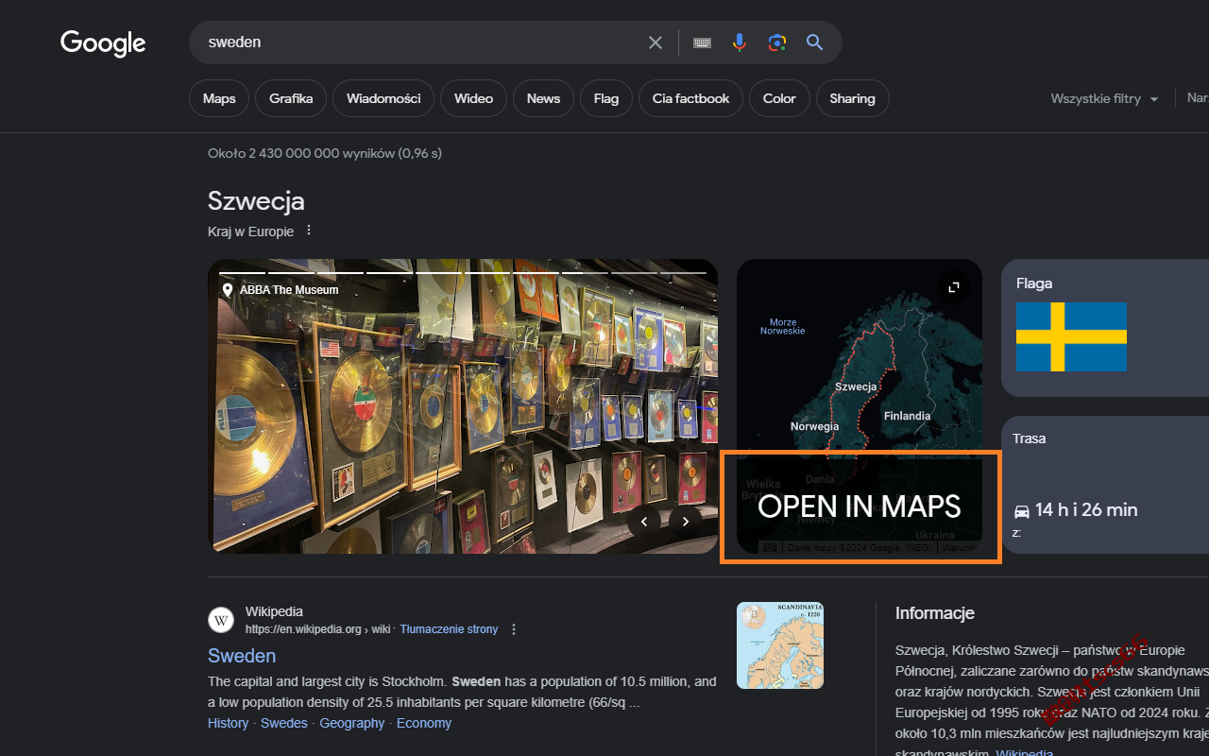1209x756 pixels.
Task: Expand the map with the fullscreen icon
Action: point(954,287)
